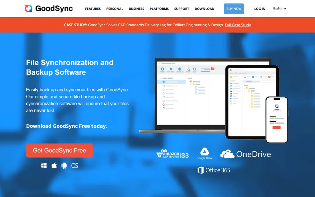Open the Business menu

pos(136,9)
